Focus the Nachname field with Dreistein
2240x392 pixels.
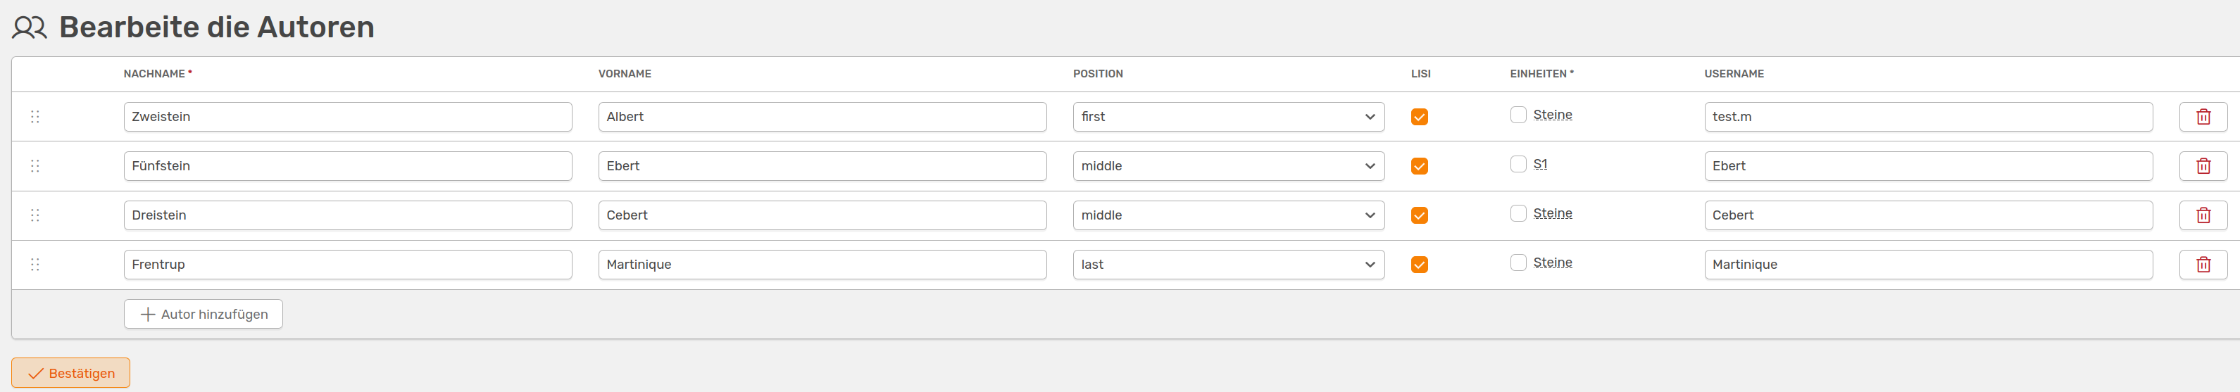pyautogui.click(x=348, y=215)
